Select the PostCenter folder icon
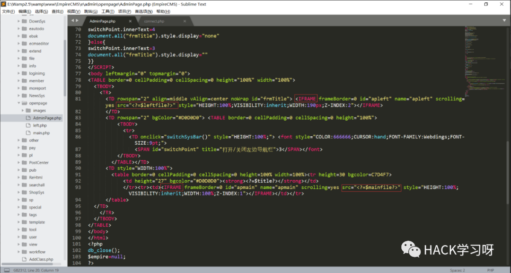The image size is (511, 273). (x=24, y=163)
